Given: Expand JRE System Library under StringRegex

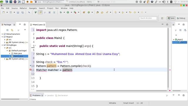Looking at the screenshot, I should point(5,59).
